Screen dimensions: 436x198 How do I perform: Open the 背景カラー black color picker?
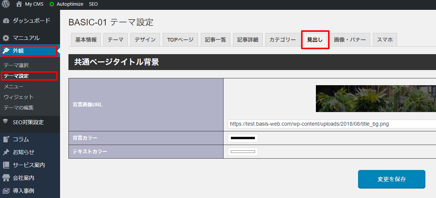coord(243,138)
